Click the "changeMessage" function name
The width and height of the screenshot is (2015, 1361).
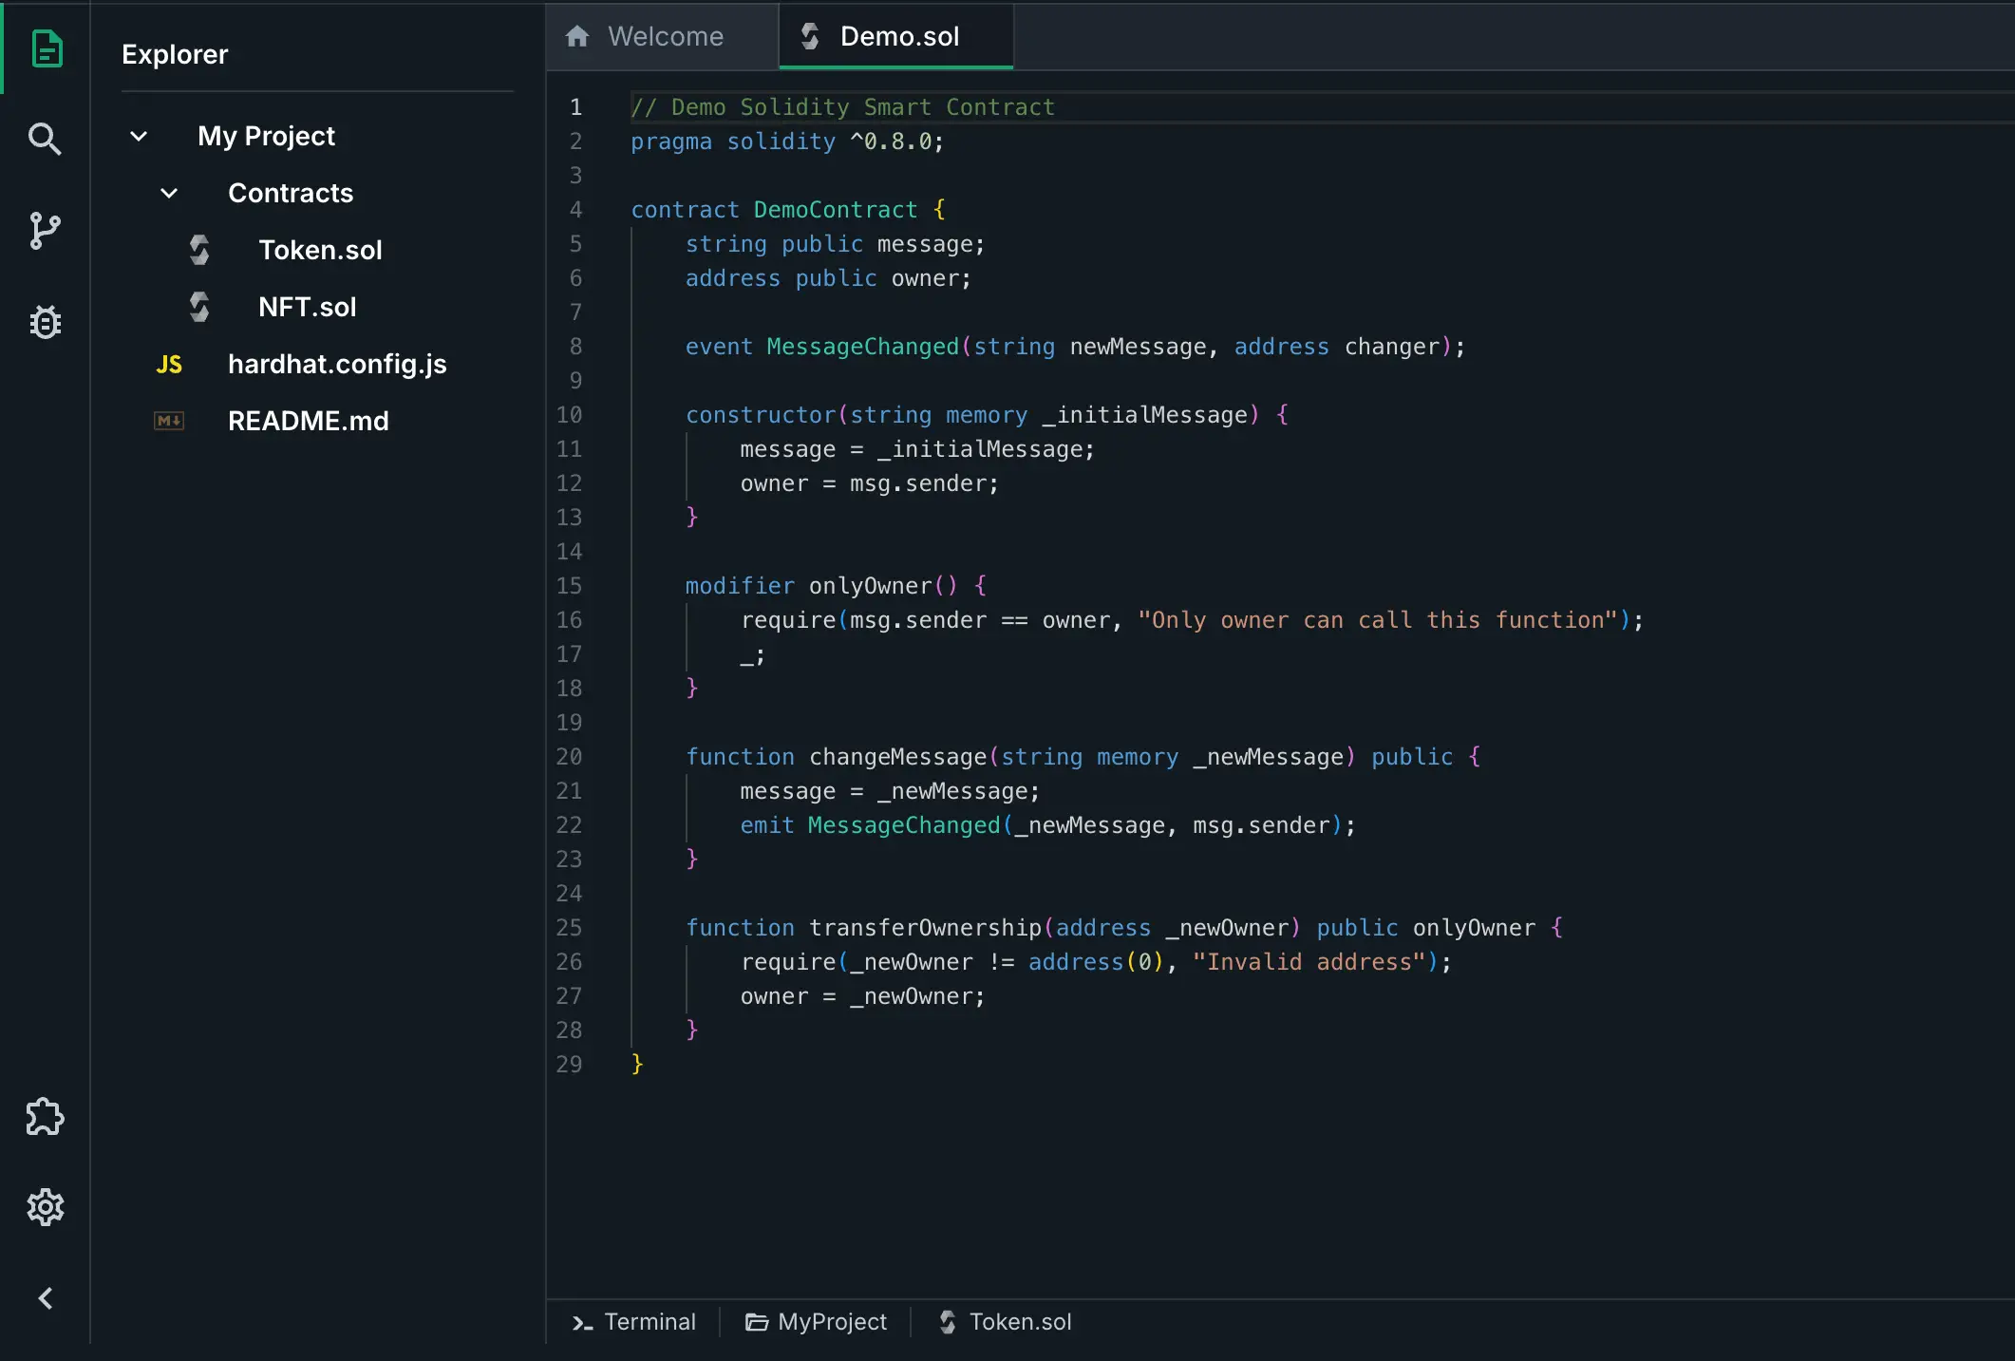[897, 757]
